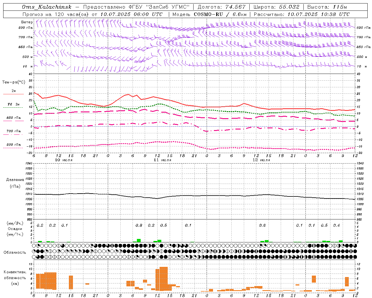Click the Модель COSMO-RU / 6.6км label
372x298 pixels.
pyautogui.click(x=210, y=14)
